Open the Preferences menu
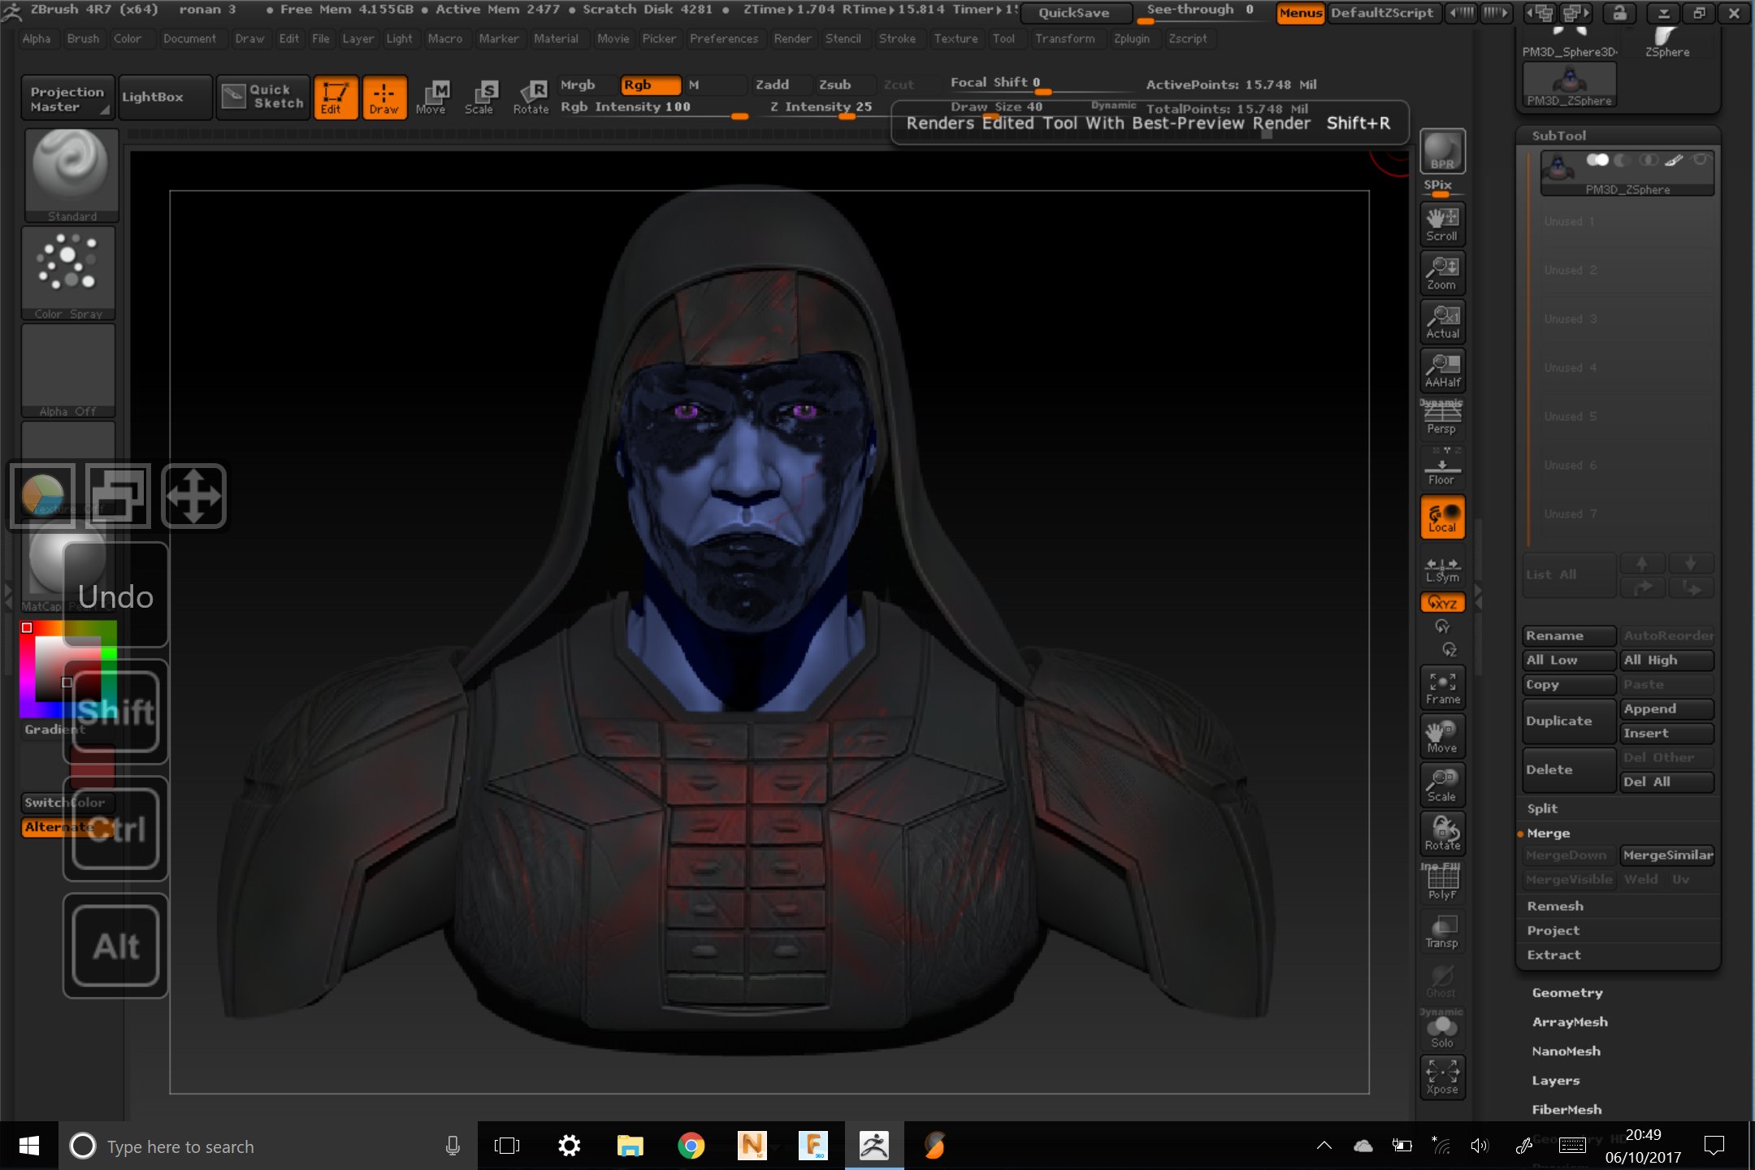The height and width of the screenshot is (1170, 1755). (724, 38)
